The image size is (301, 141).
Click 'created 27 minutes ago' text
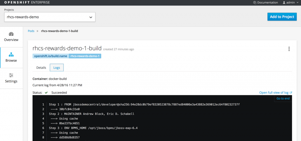point(118,49)
